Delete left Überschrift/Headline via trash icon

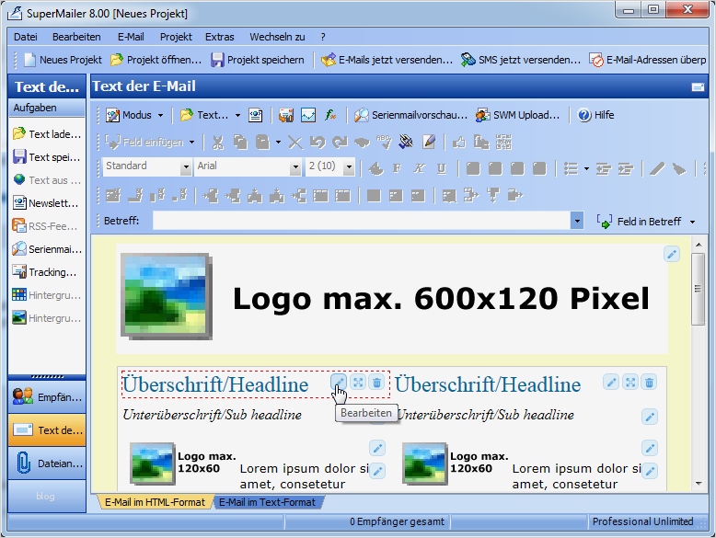click(x=376, y=382)
